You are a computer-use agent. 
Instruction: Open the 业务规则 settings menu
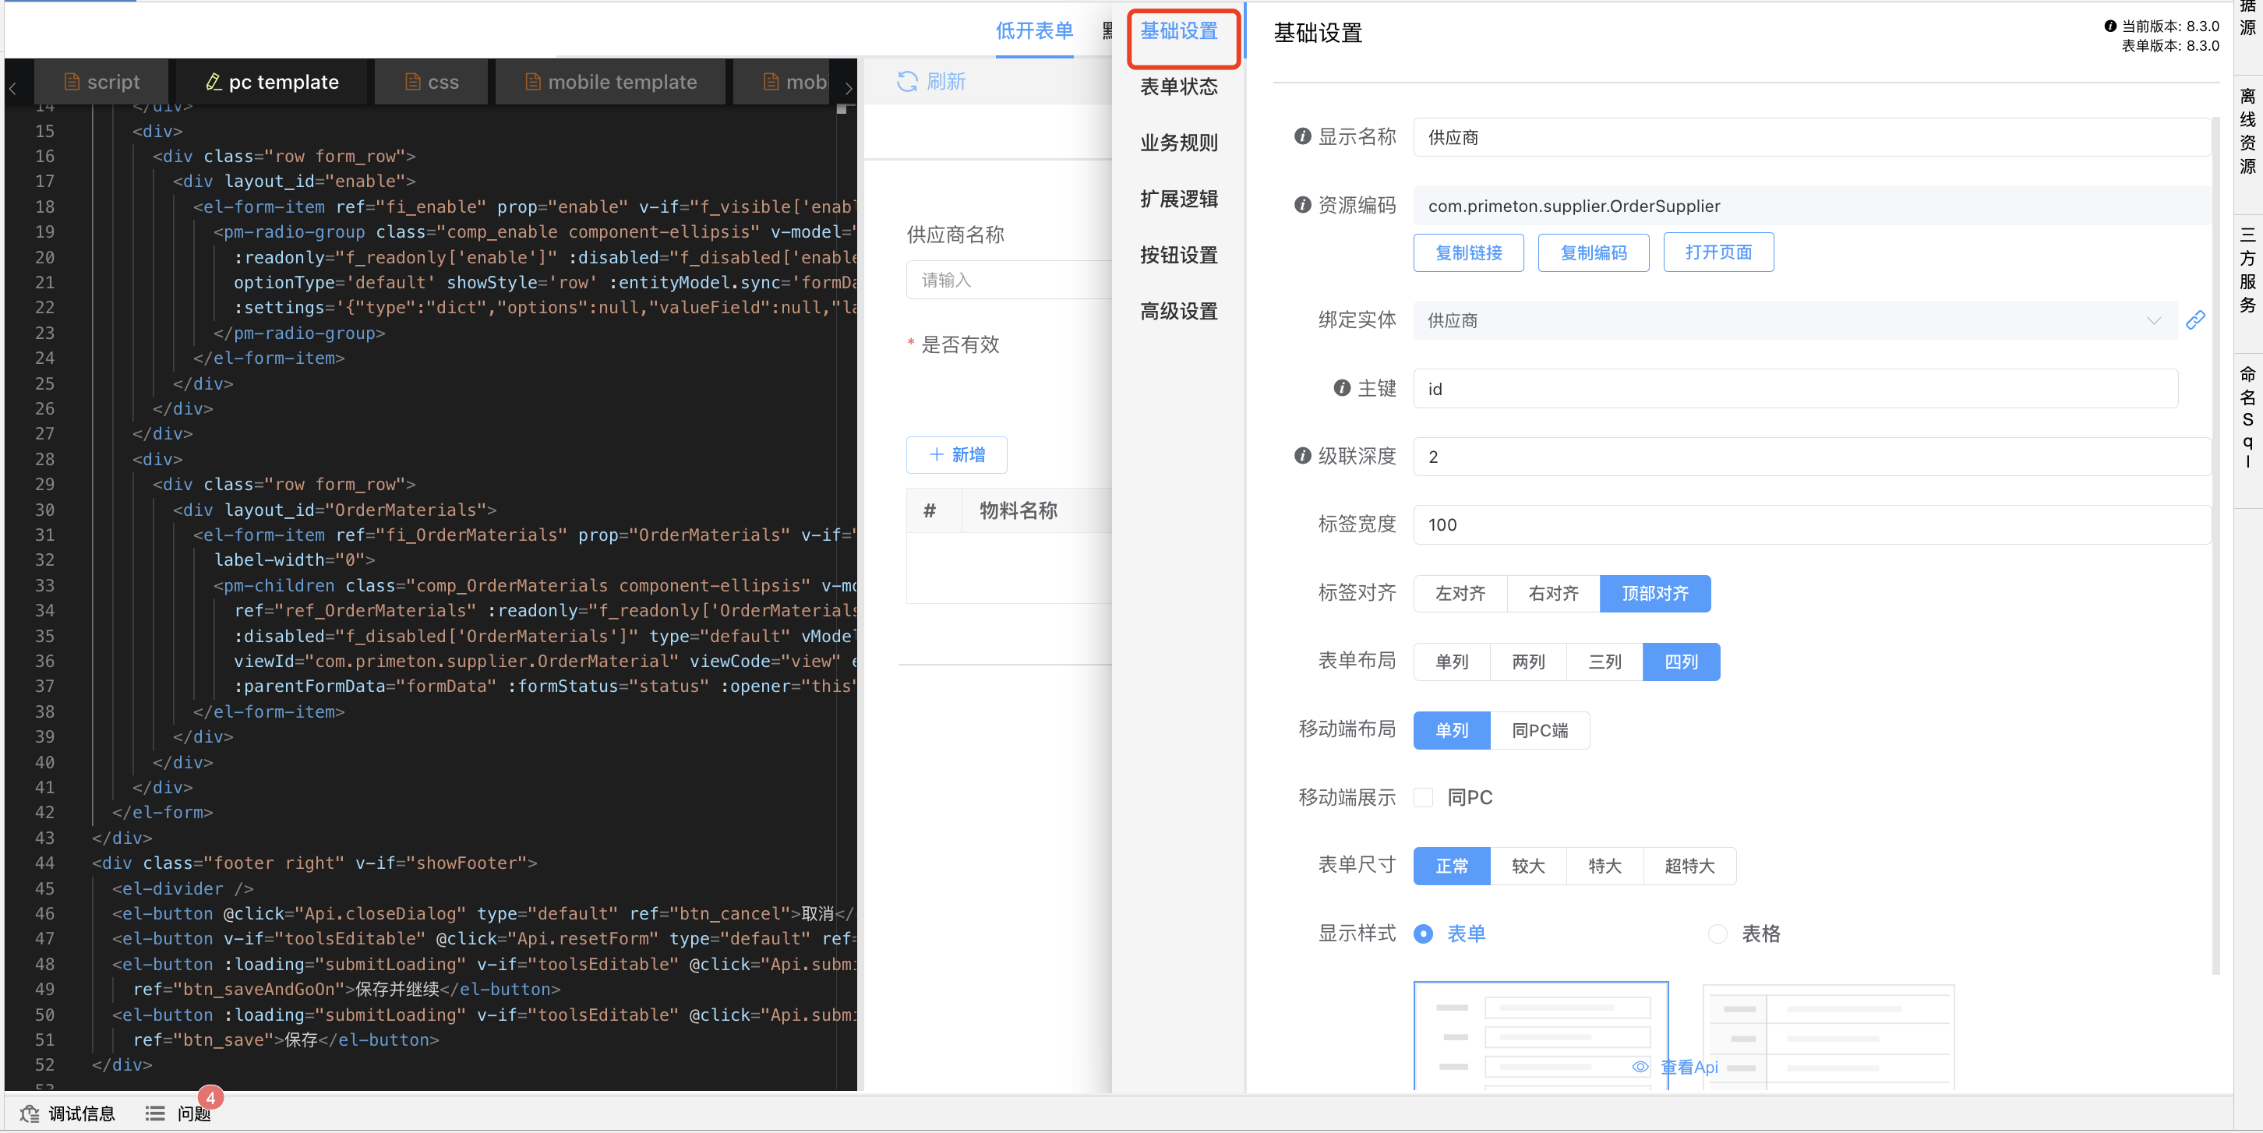point(1178,143)
